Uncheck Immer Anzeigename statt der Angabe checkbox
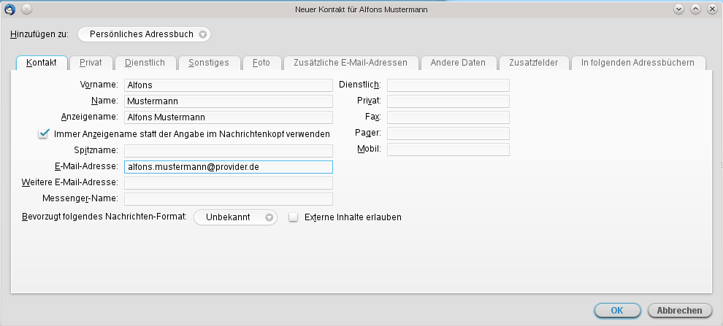The width and height of the screenshot is (723, 326). (x=43, y=134)
